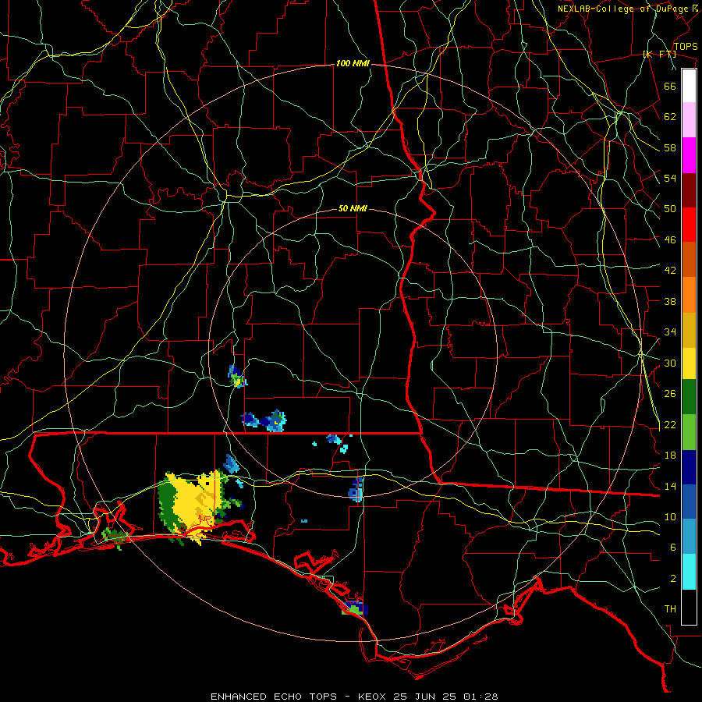Viewport: 702px width, 702px height.
Task: Click the legend value 10
Action: pos(670,517)
